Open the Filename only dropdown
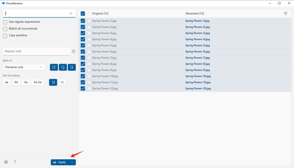 click(24, 67)
